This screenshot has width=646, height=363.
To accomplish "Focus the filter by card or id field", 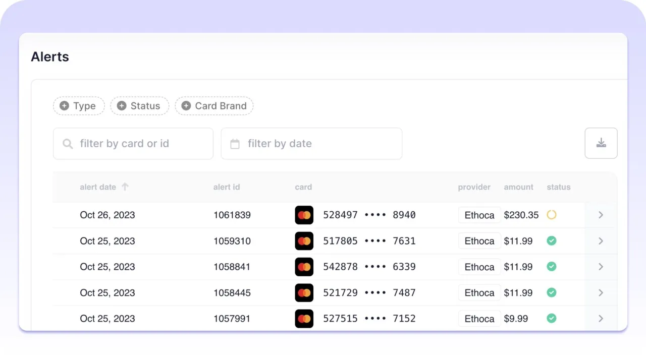I will tap(133, 144).
